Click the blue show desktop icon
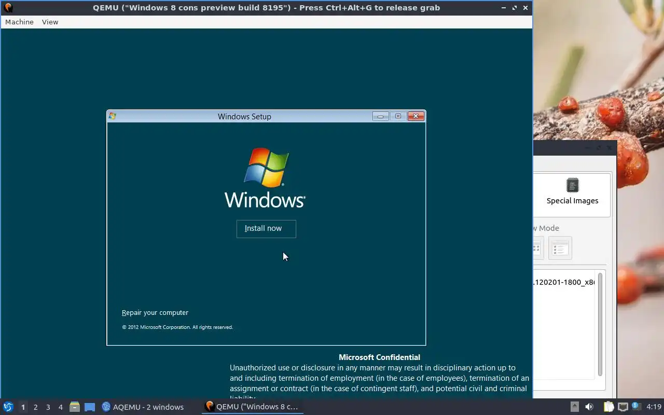 pyautogui.click(x=90, y=407)
